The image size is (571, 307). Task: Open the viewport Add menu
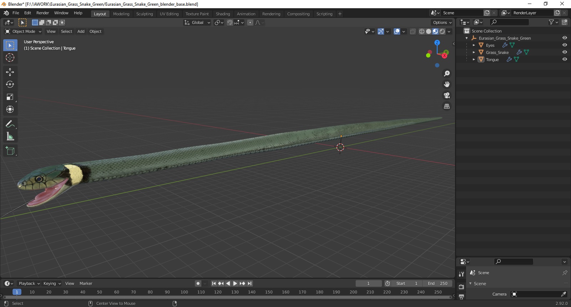tap(81, 31)
